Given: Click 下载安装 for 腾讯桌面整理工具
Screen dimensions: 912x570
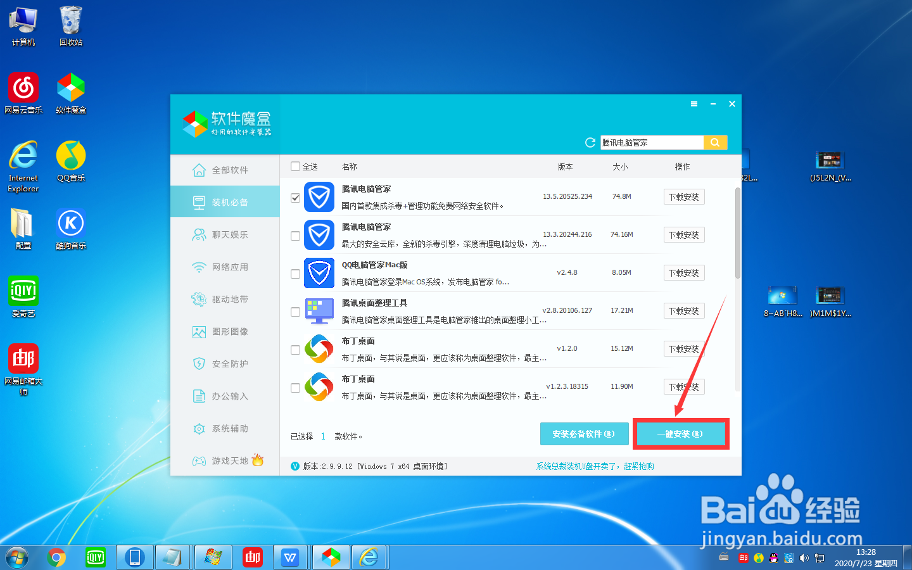Looking at the screenshot, I should (684, 311).
